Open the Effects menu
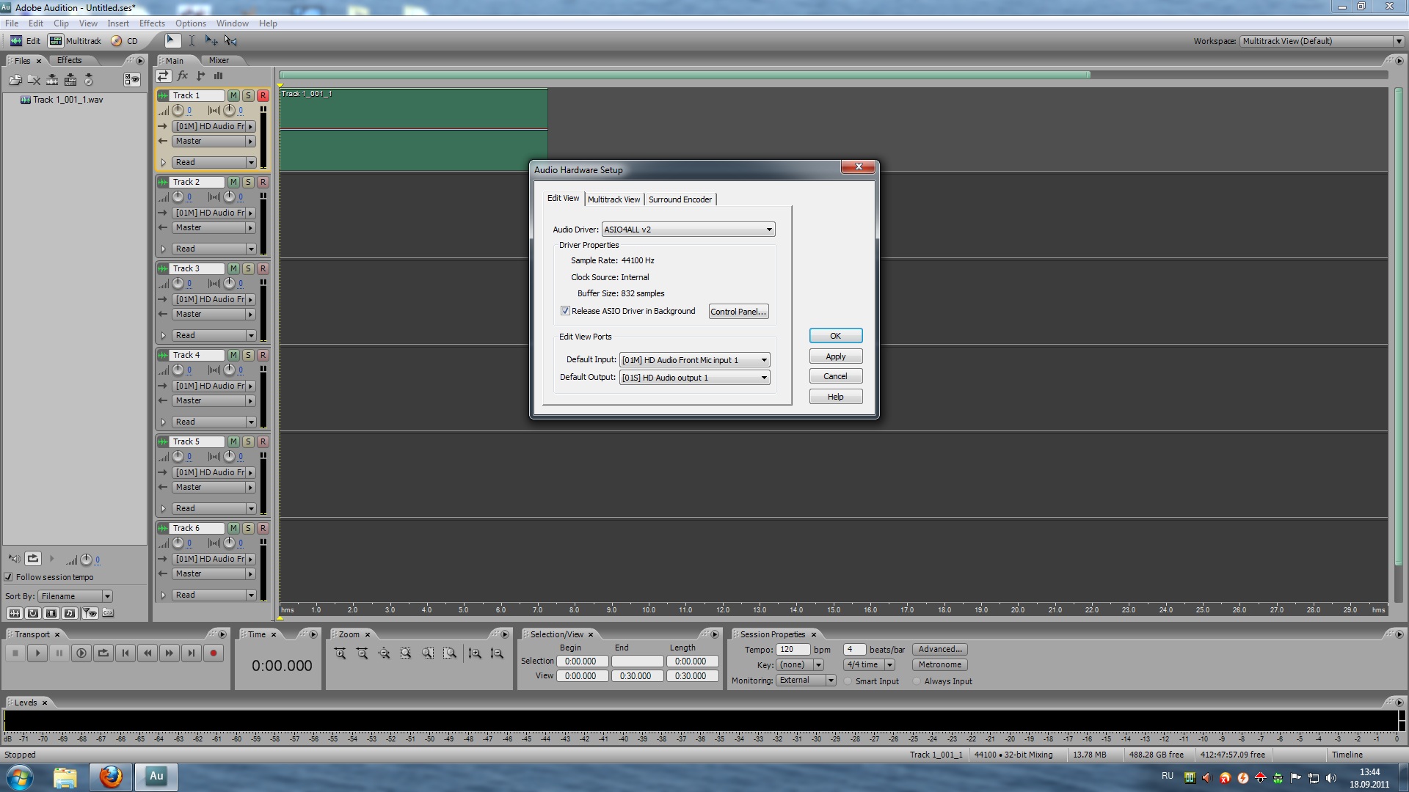Image resolution: width=1409 pixels, height=792 pixels. (152, 23)
